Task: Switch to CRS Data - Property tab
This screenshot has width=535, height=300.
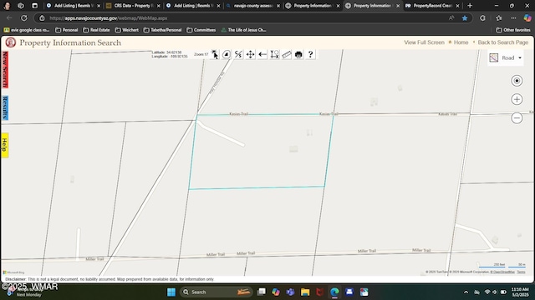Action: [133, 6]
